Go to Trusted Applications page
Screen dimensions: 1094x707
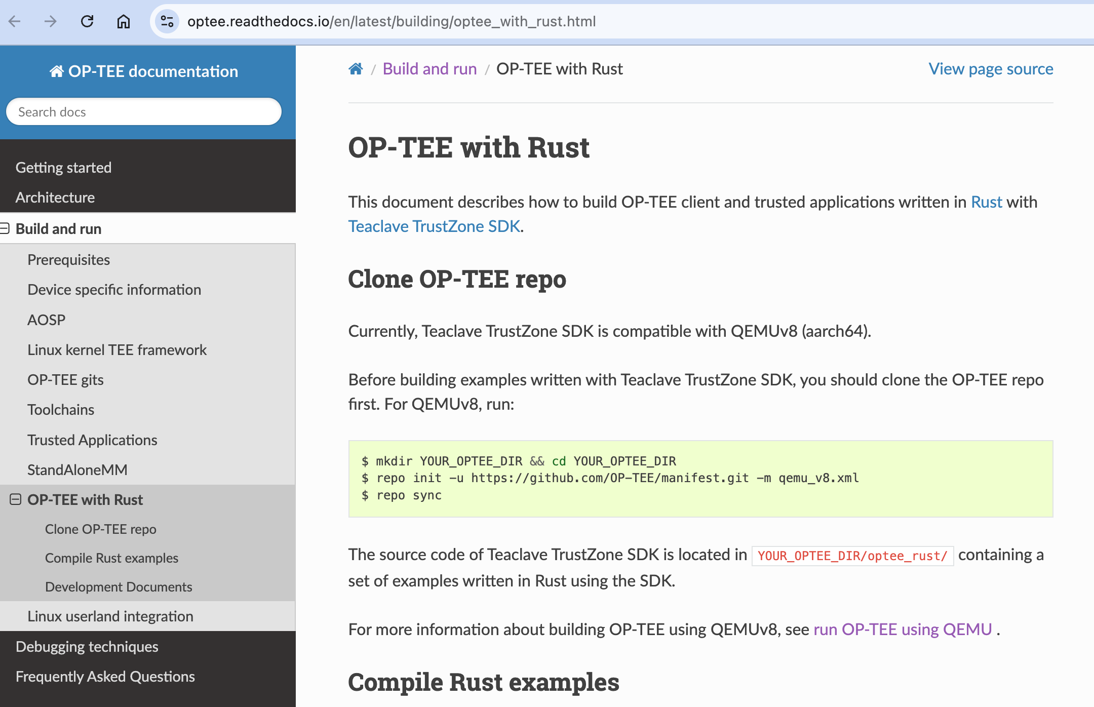(92, 440)
